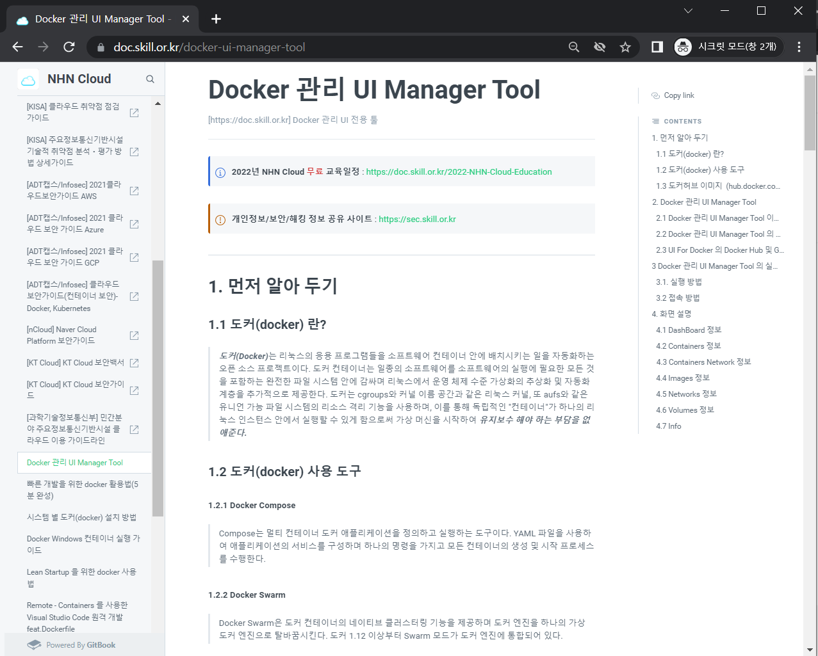The height and width of the screenshot is (656, 818).
Task: Jump to 4.3 Containers Network 정보
Action: (703, 362)
